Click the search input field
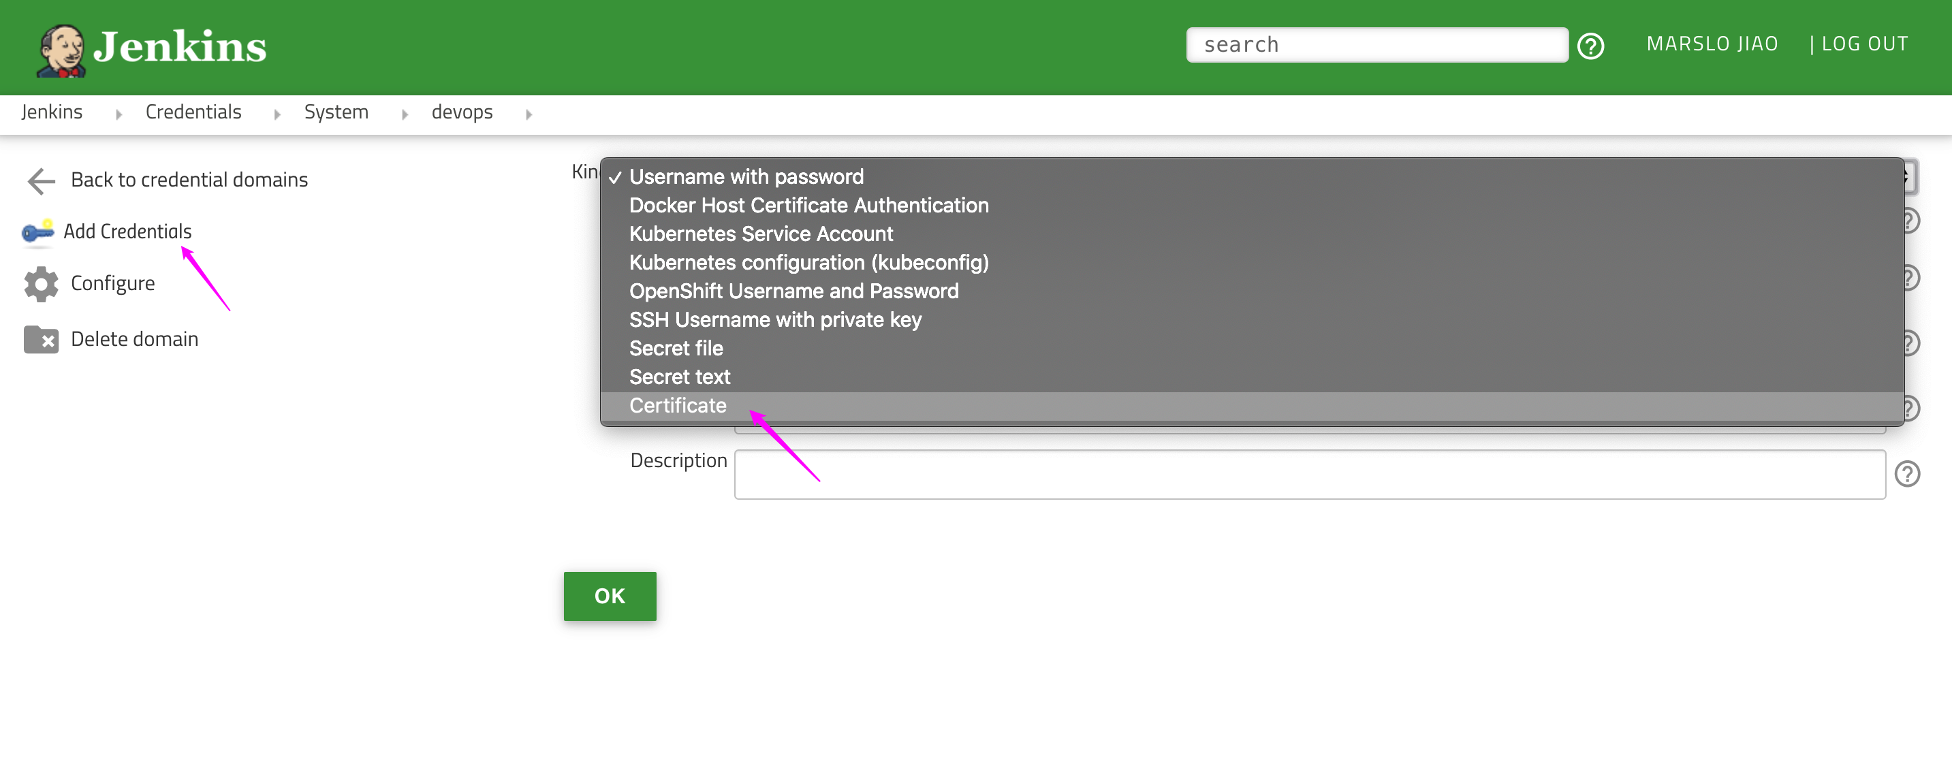 1379,42
